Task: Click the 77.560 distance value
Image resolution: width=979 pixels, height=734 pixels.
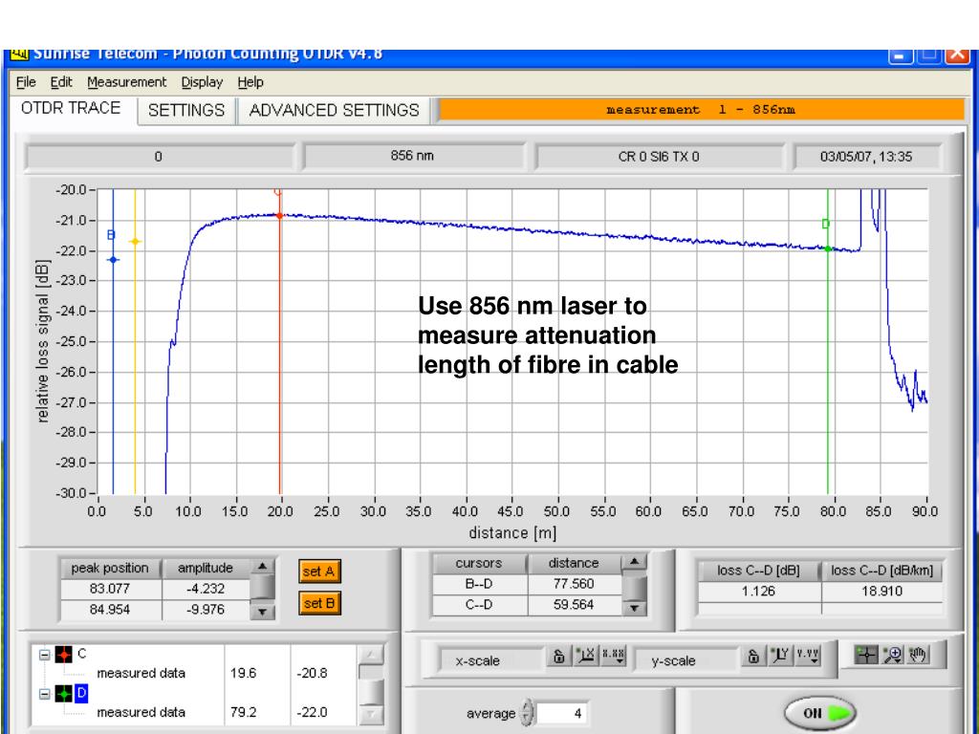Action: (x=574, y=584)
